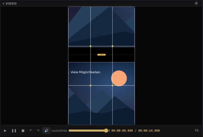Screen dimensions: 203x137
Task: Click the current time 00:00:00.000
Action: pyautogui.click(x=122, y=131)
